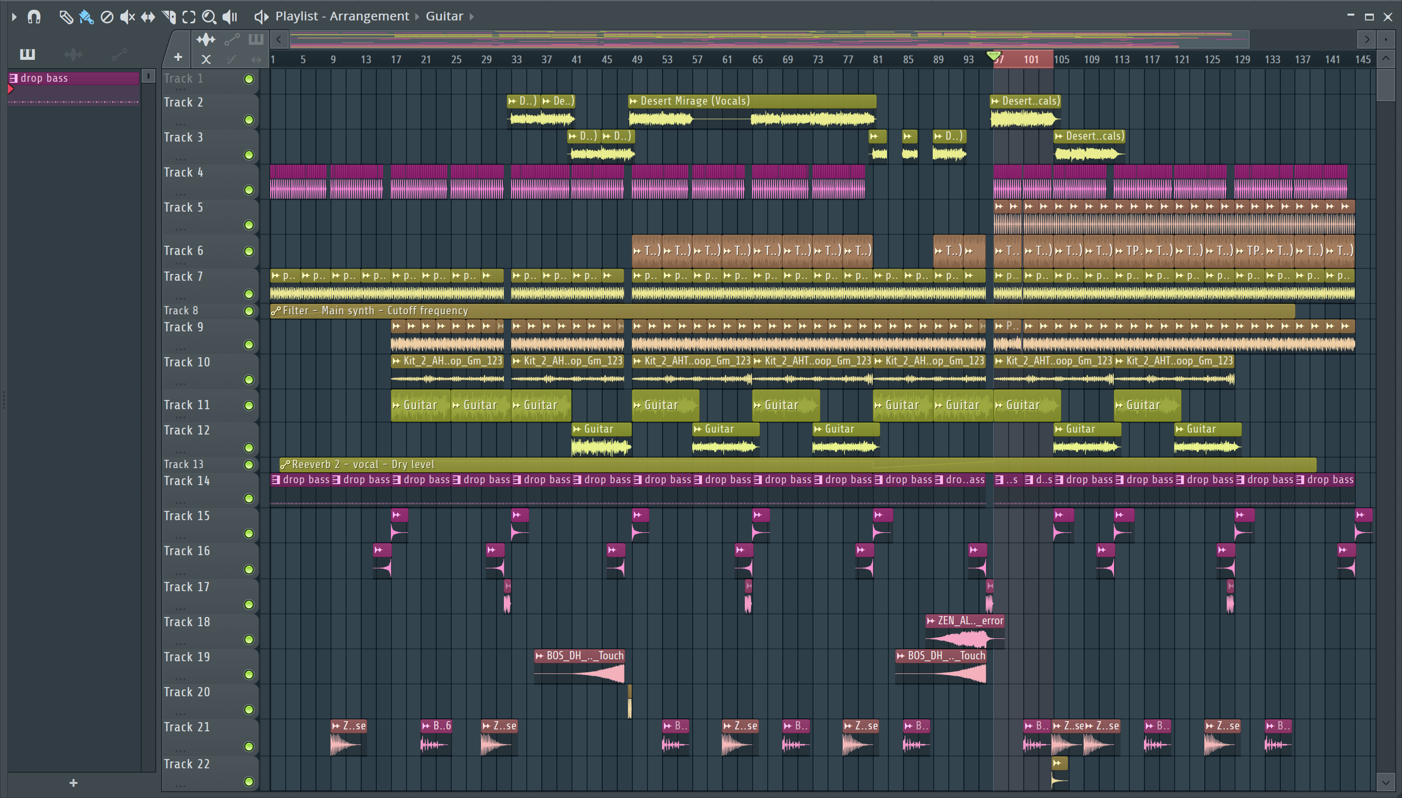The height and width of the screenshot is (798, 1402).
Task: Select the Slip tool
Action: pos(148,17)
